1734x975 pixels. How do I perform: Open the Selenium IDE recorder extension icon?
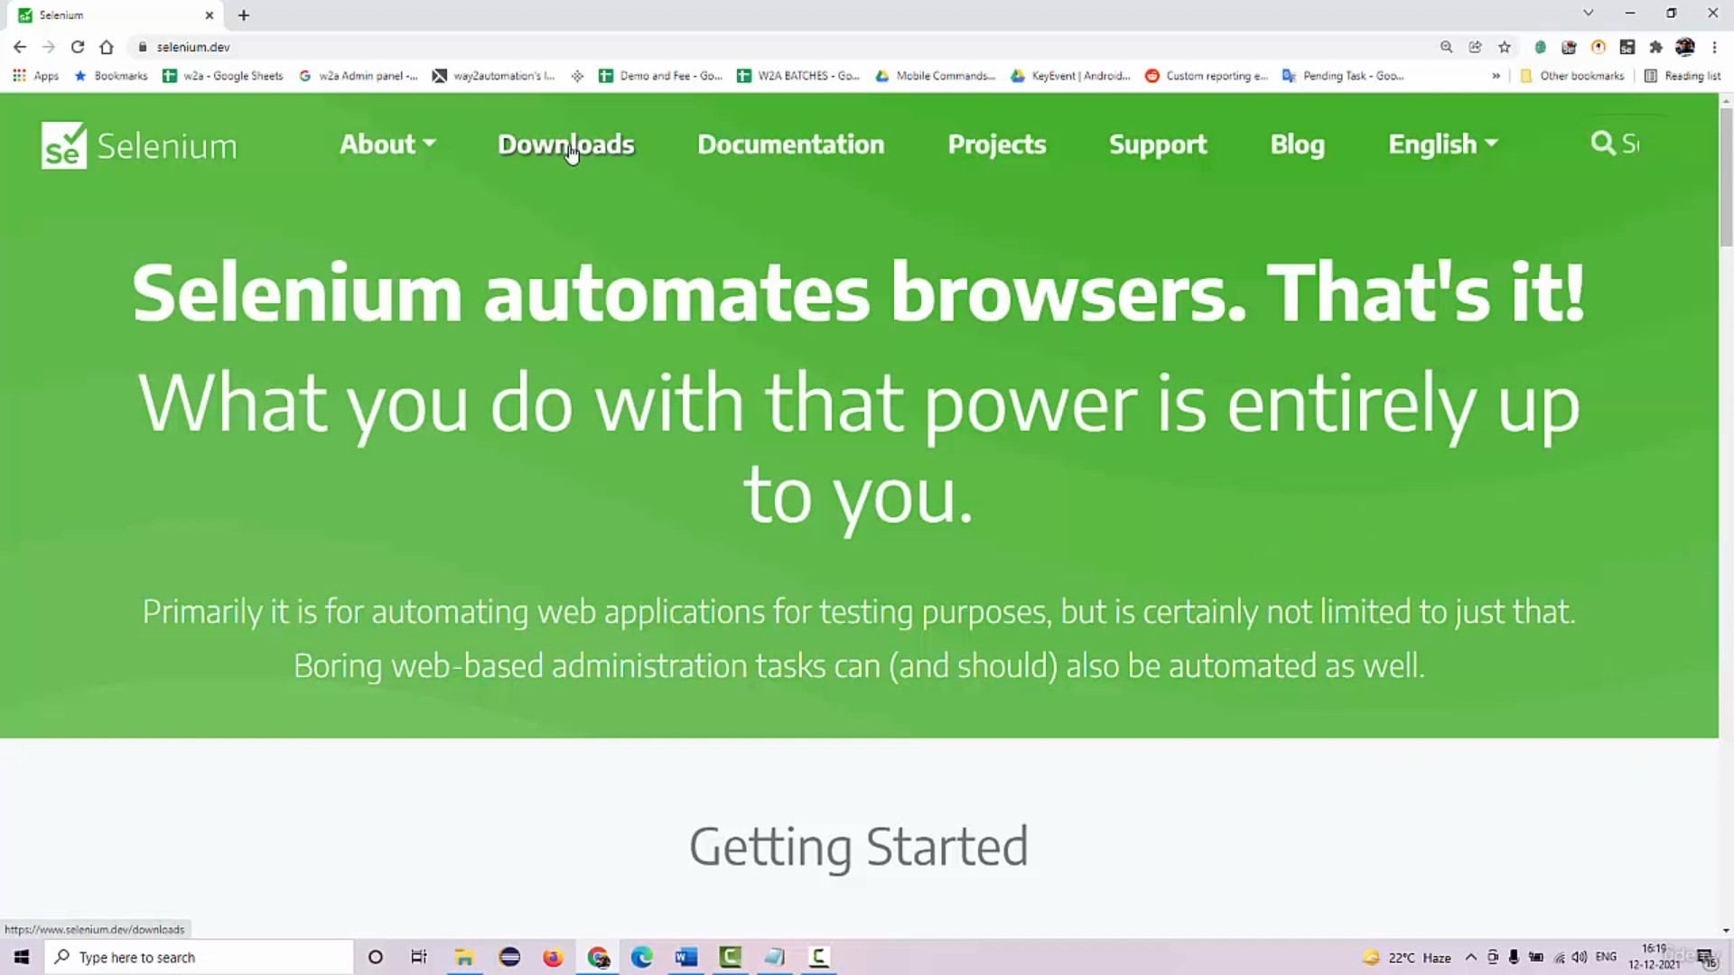coord(1569,47)
